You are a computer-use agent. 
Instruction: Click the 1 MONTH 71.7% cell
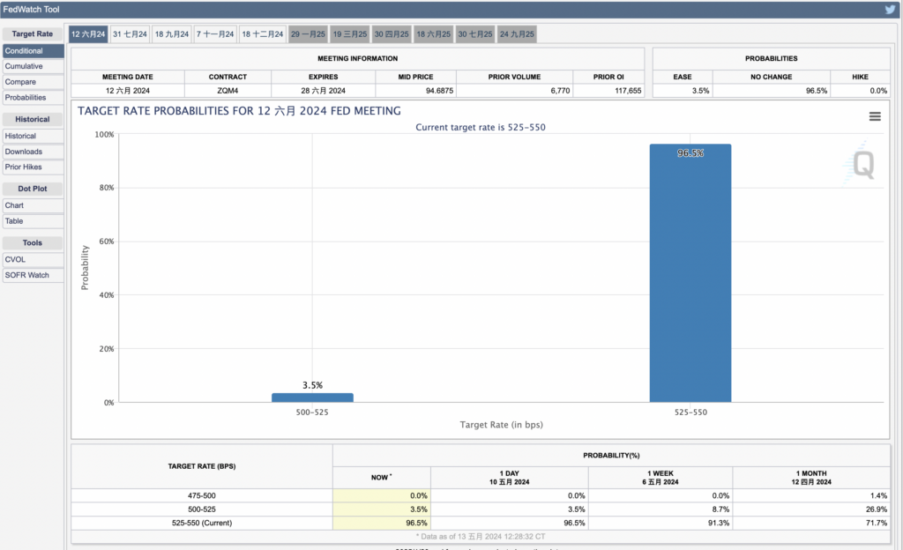tap(811, 523)
